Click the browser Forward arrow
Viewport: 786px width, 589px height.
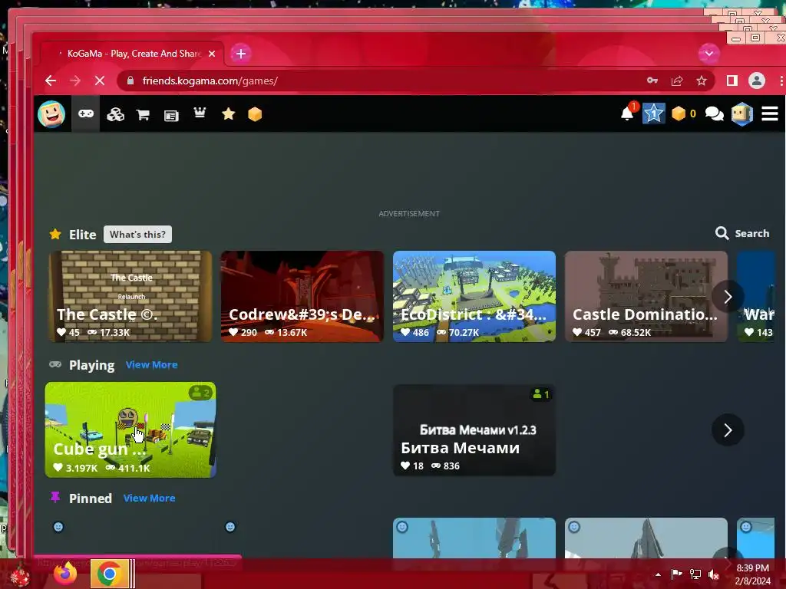point(75,81)
